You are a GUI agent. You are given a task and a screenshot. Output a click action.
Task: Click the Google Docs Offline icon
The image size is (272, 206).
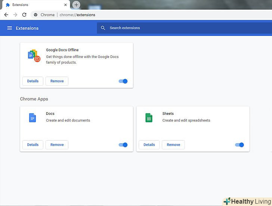tap(34, 56)
